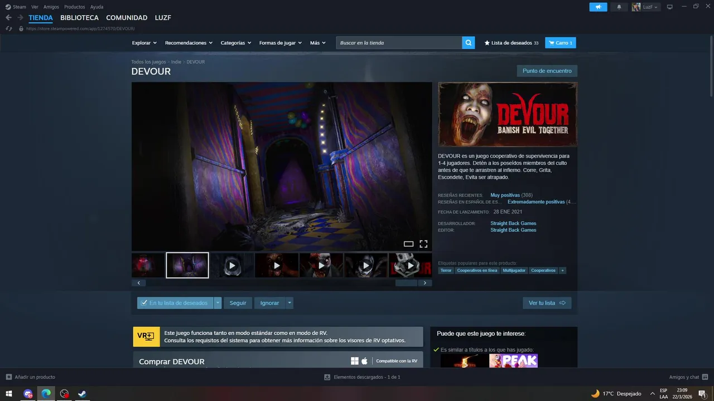The width and height of the screenshot is (714, 401).
Task: Open the Explorar dropdown
Action: (x=144, y=43)
